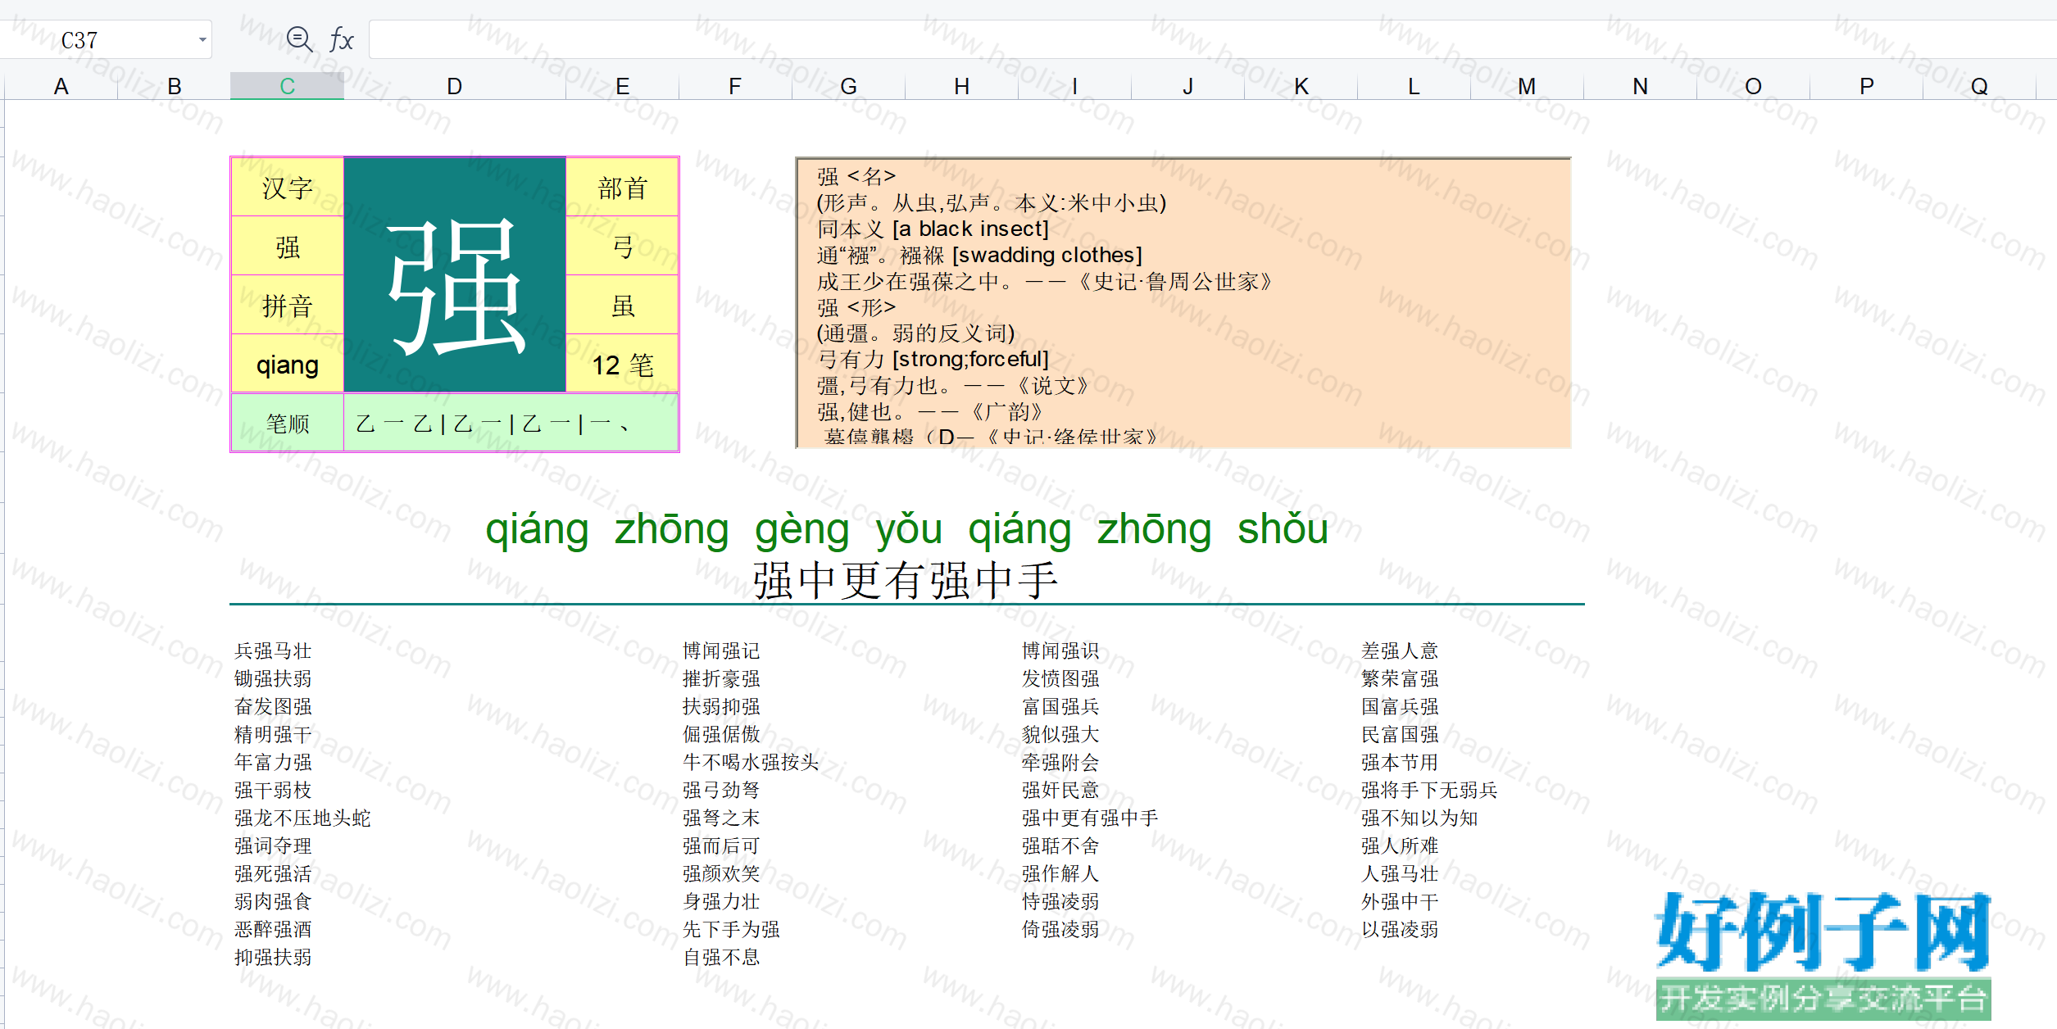Select column H header
Viewport: 2057px width, 1029px height.
(x=961, y=86)
